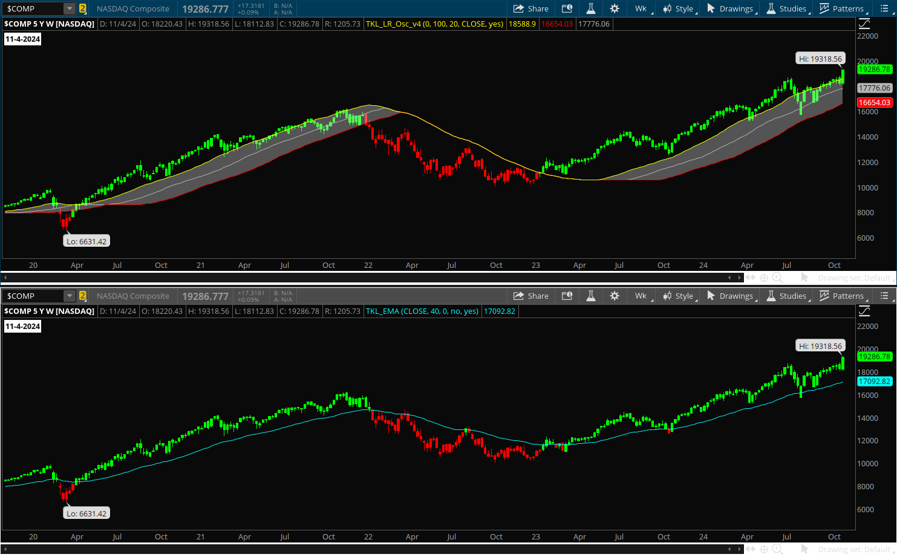This screenshot has width=897, height=557.
Task: Click Share button in bottom chart toolbar
Action: 531,296
